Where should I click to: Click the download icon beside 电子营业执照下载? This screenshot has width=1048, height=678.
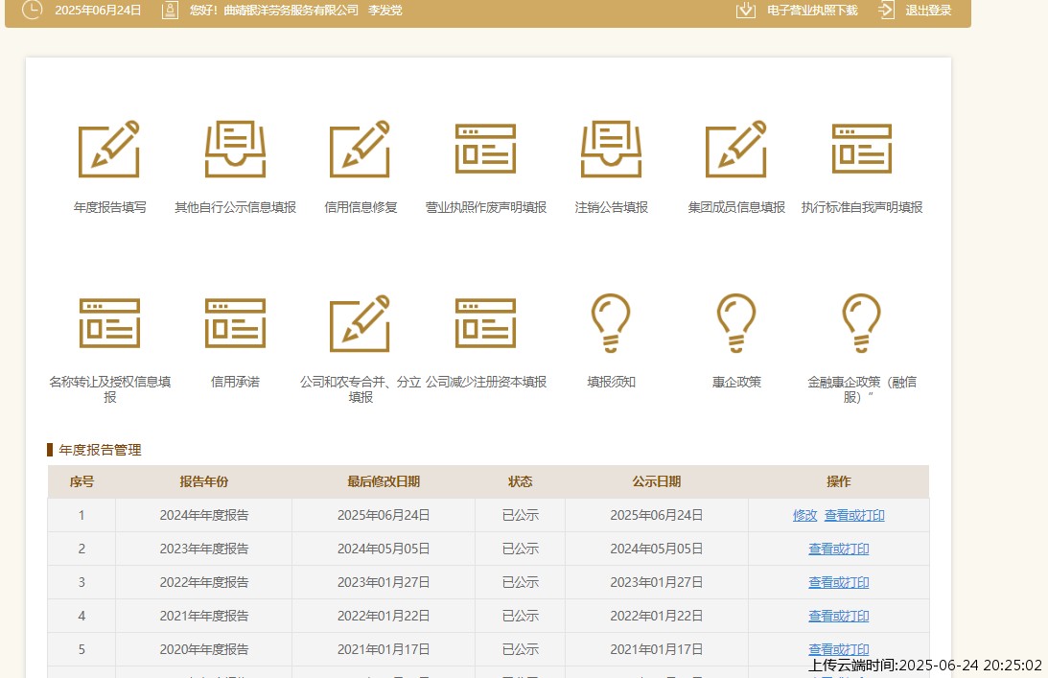click(x=745, y=10)
